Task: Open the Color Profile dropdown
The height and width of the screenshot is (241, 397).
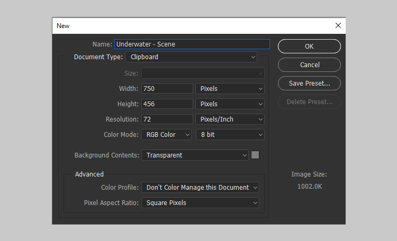Action: 200,188
